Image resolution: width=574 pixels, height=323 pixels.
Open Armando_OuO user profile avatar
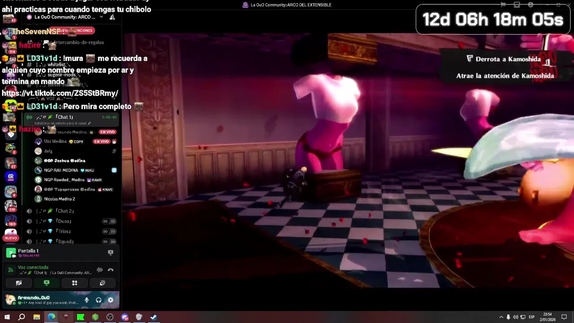point(10,300)
